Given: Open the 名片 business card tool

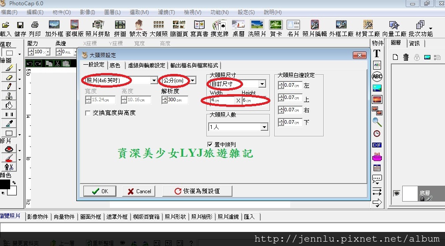Looking at the screenshot, I should click(x=293, y=28).
